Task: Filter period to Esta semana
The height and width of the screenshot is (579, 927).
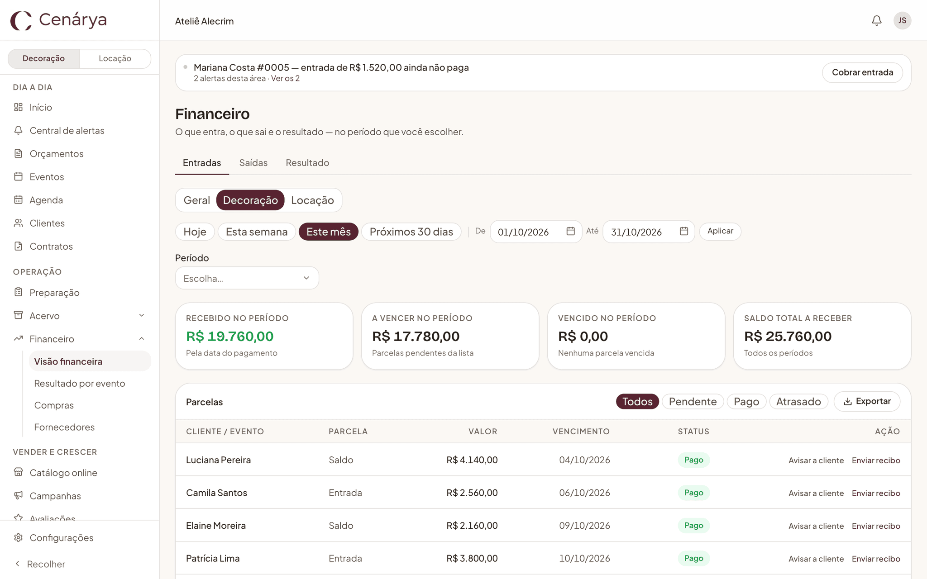Action: coord(257,232)
